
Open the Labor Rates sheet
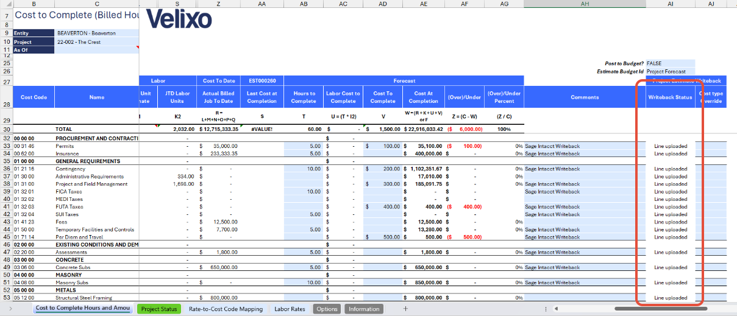(x=290, y=309)
